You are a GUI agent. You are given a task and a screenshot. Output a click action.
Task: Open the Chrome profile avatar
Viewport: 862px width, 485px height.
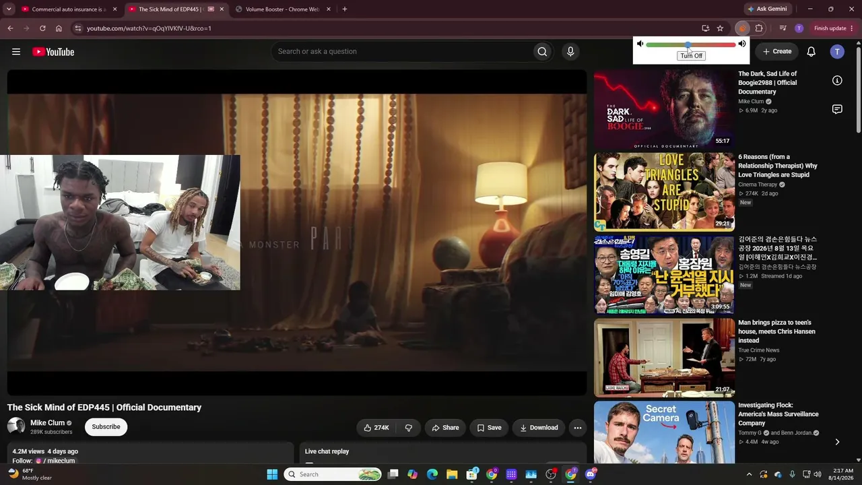(799, 28)
